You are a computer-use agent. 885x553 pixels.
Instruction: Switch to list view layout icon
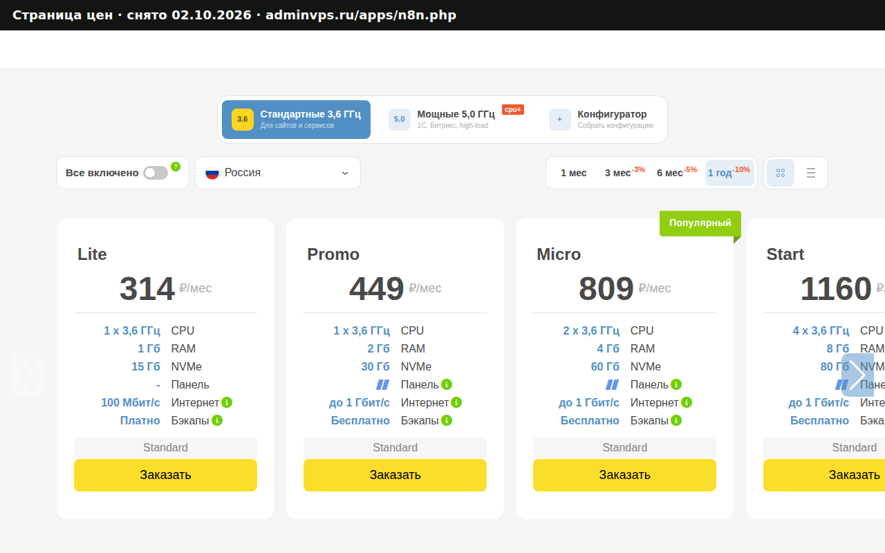coord(811,173)
